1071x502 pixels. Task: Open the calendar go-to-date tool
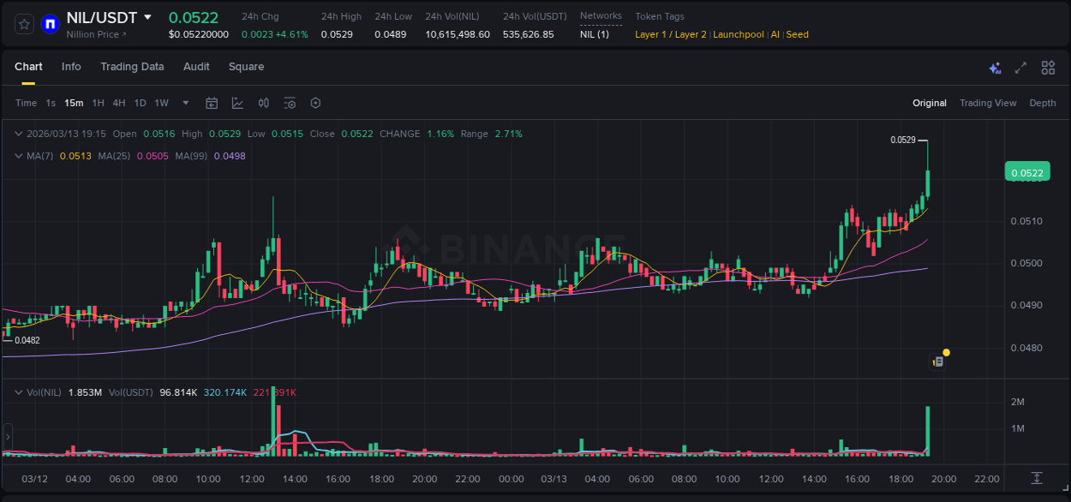[212, 103]
